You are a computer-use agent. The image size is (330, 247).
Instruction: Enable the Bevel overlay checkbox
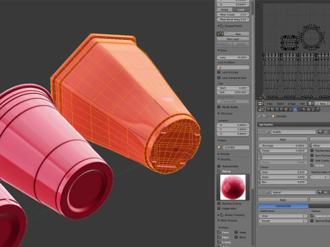[236, 237]
